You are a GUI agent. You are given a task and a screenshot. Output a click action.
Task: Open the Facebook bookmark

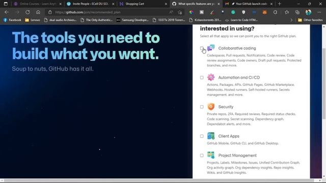click(12, 20)
